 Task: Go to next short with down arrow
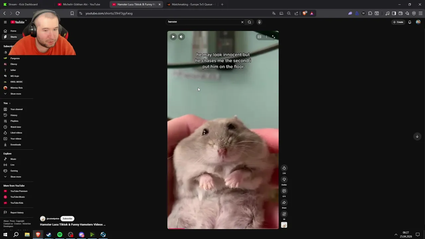click(x=417, y=136)
